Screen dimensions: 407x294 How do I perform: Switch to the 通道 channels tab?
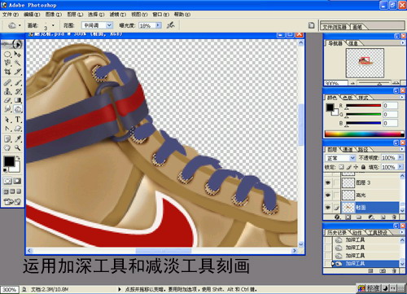(348, 149)
